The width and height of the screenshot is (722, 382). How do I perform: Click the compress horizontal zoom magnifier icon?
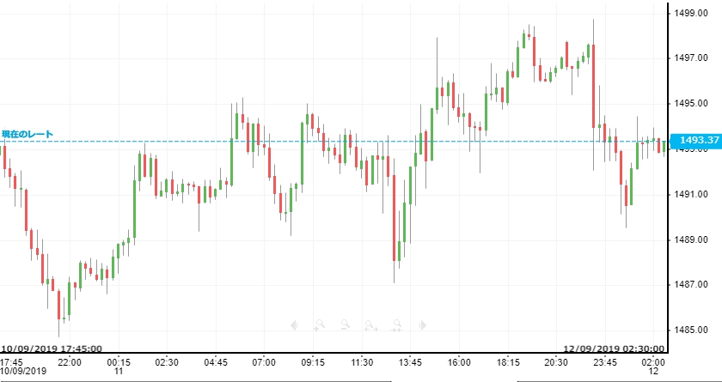point(397,325)
